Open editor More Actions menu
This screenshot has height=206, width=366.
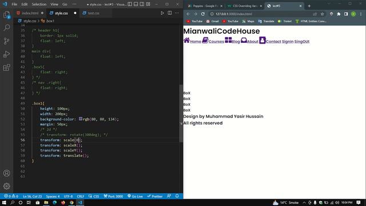click(177, 13)
